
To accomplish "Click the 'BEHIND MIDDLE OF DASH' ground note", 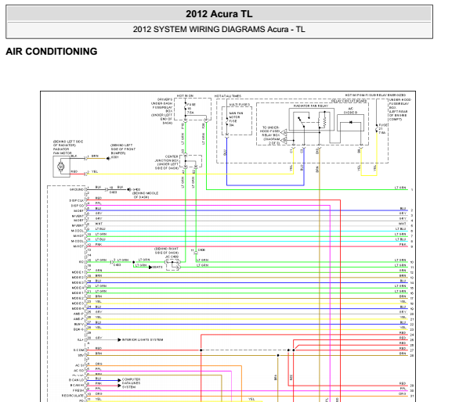I will (145, 196).
